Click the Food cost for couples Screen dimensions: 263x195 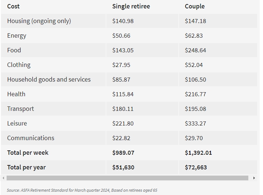pos(196,50)
